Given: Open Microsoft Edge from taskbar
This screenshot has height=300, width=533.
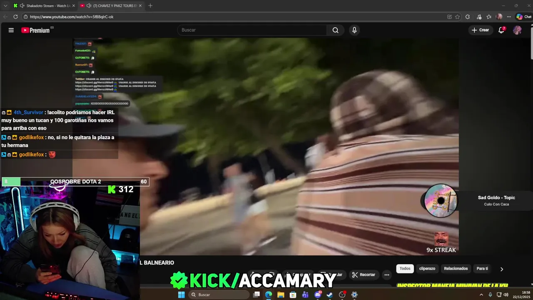Looking at the screenshot, I should (x=269, y=295).
